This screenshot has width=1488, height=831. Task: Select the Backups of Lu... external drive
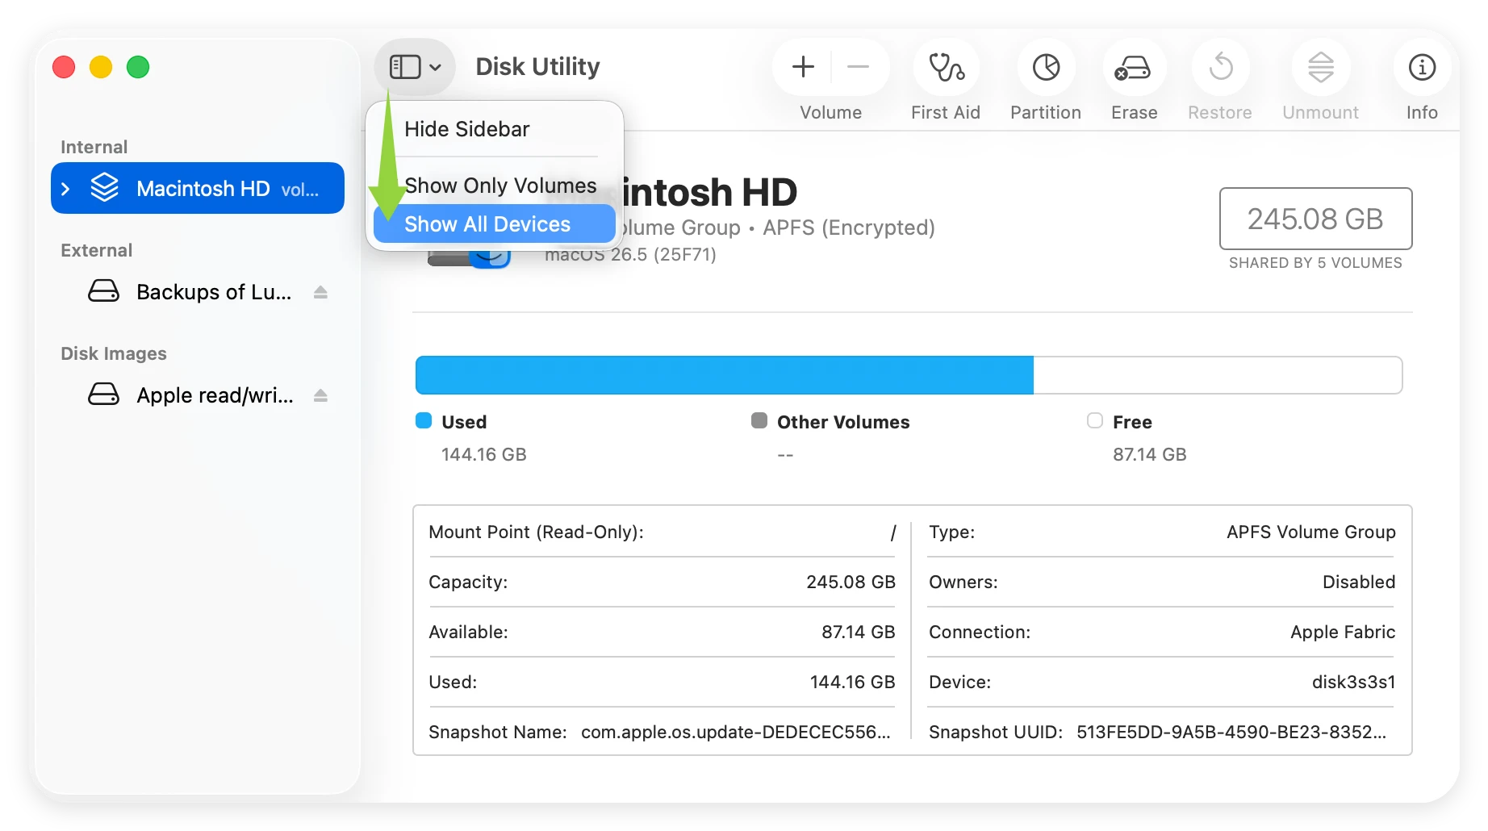[198, 292]
